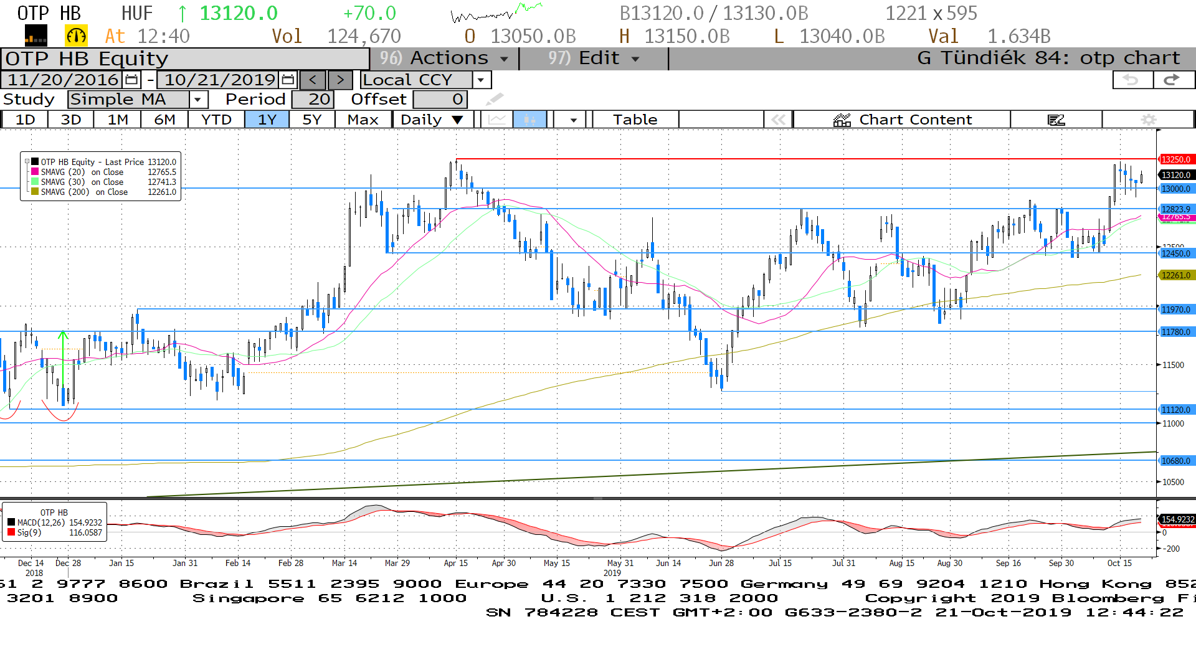Image resolution: width=1196 pixels, height=647 pixels.
Task: Select the 6M range tab
Action: coord(164,120)
